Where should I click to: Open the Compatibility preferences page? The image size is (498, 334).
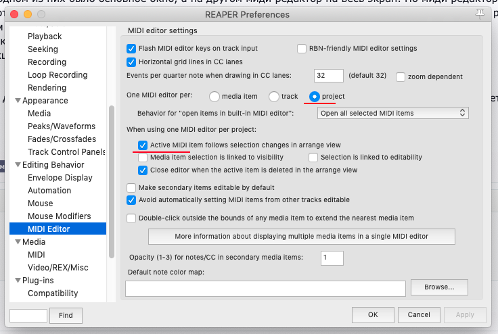coord(53,293)
